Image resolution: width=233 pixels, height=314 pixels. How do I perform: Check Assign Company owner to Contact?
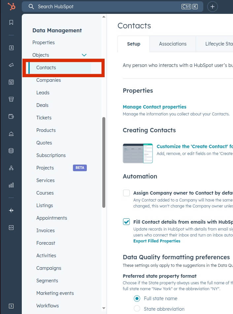[x=126, y=193]
